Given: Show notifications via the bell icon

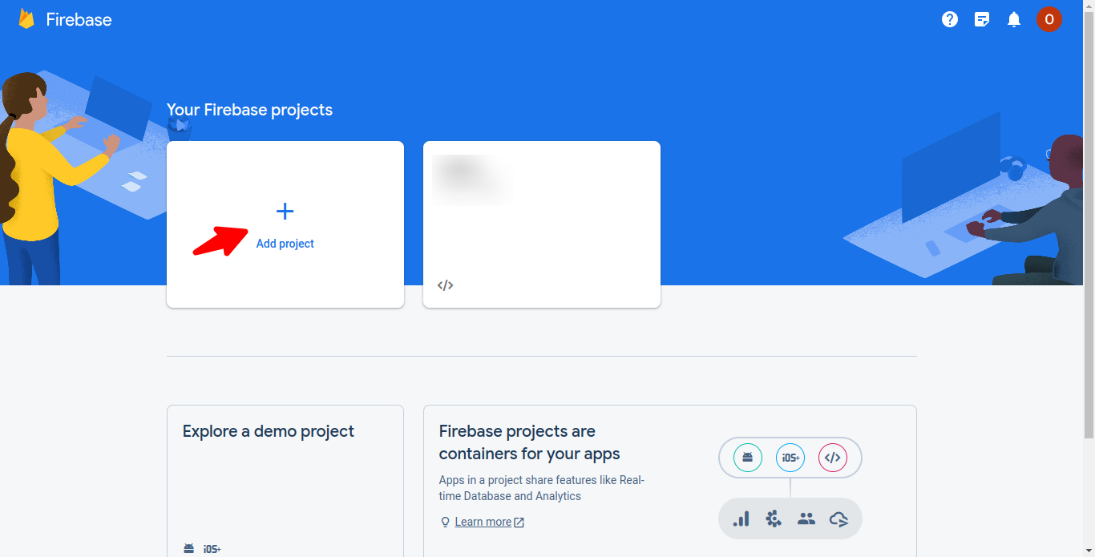Looking at the screenshot, I should [1014, 19].
